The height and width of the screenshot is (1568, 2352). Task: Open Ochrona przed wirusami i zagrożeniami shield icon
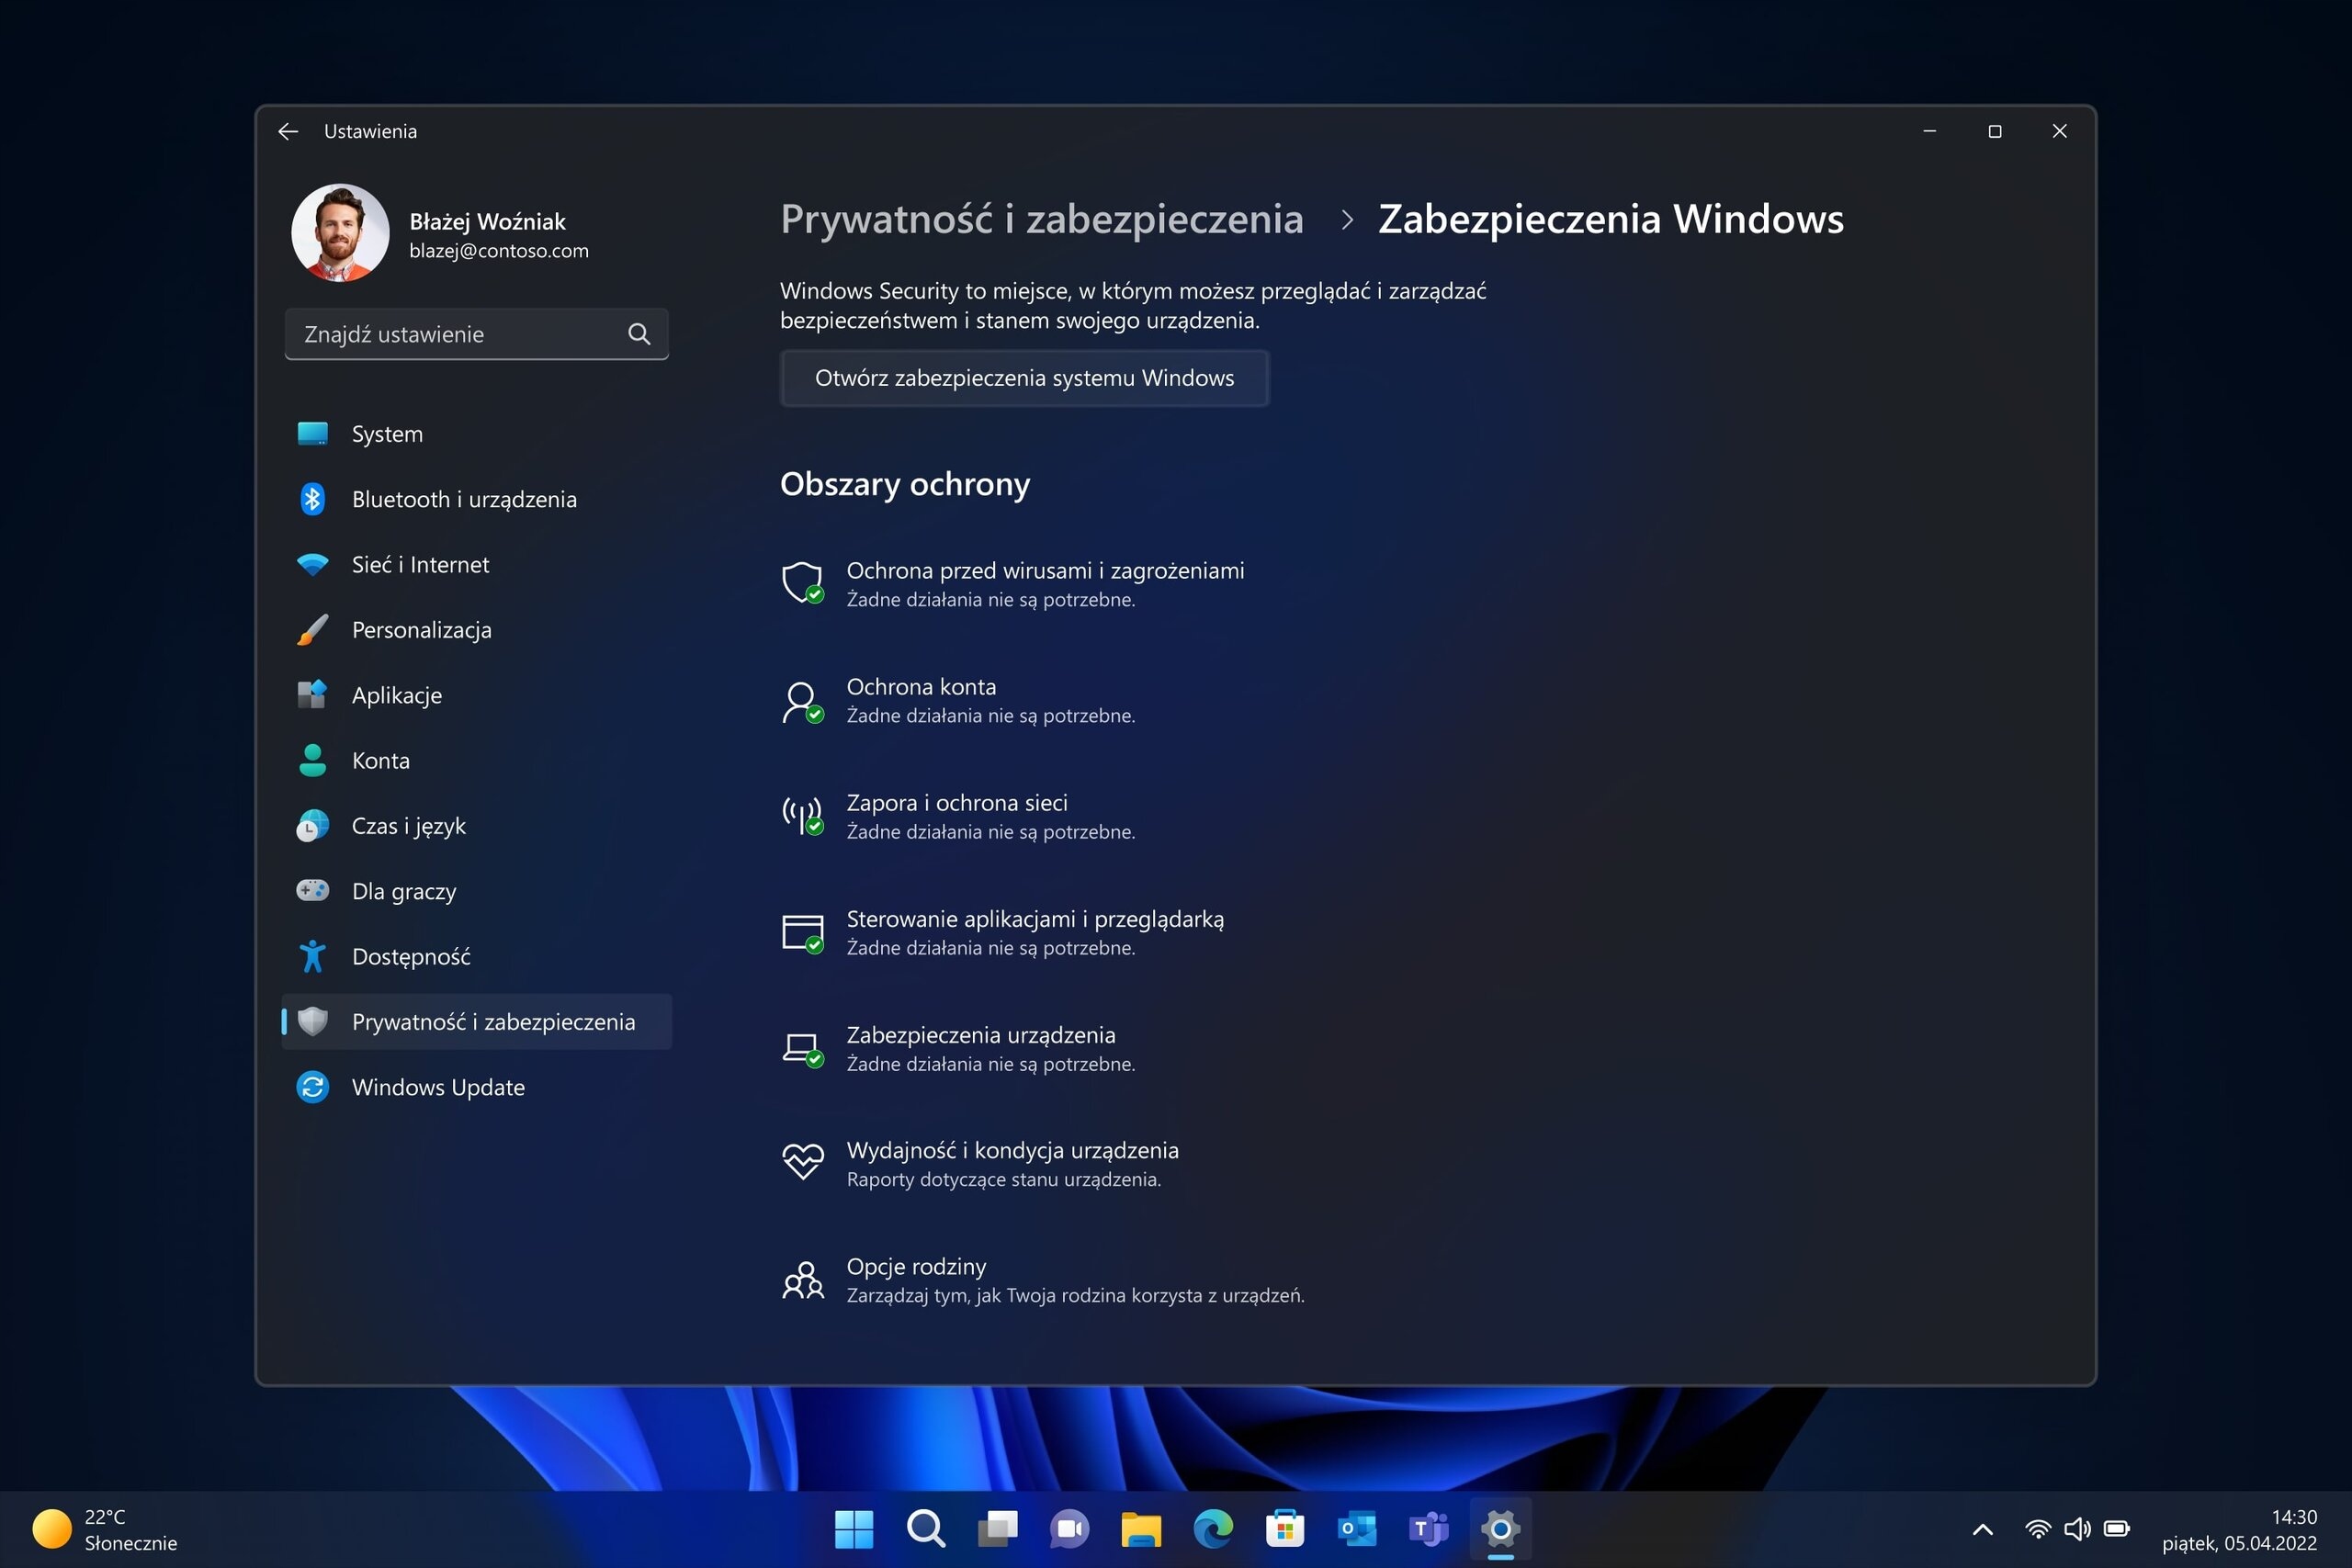click(x=803, y=582)
